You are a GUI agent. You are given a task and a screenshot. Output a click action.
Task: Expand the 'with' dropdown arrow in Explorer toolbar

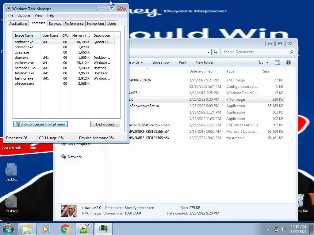142,62
